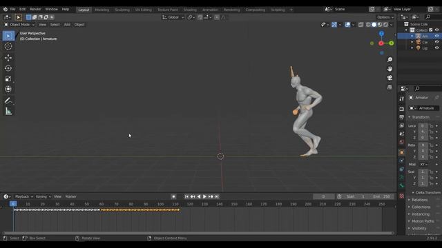Switch perspective/orthographic grid icon
The image size is (442, 248).
[x=390, y=87]
